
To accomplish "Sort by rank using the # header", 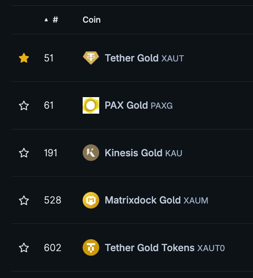I will [55, 20].
